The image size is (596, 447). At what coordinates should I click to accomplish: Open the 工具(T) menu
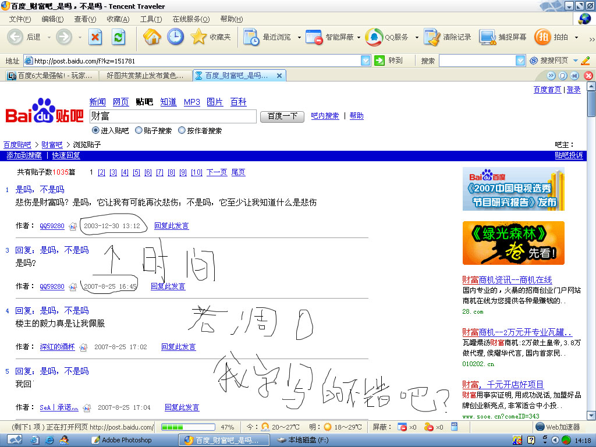click(x=151, y=19)
